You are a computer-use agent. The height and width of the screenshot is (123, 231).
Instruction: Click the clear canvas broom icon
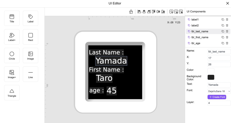(131, 12)
